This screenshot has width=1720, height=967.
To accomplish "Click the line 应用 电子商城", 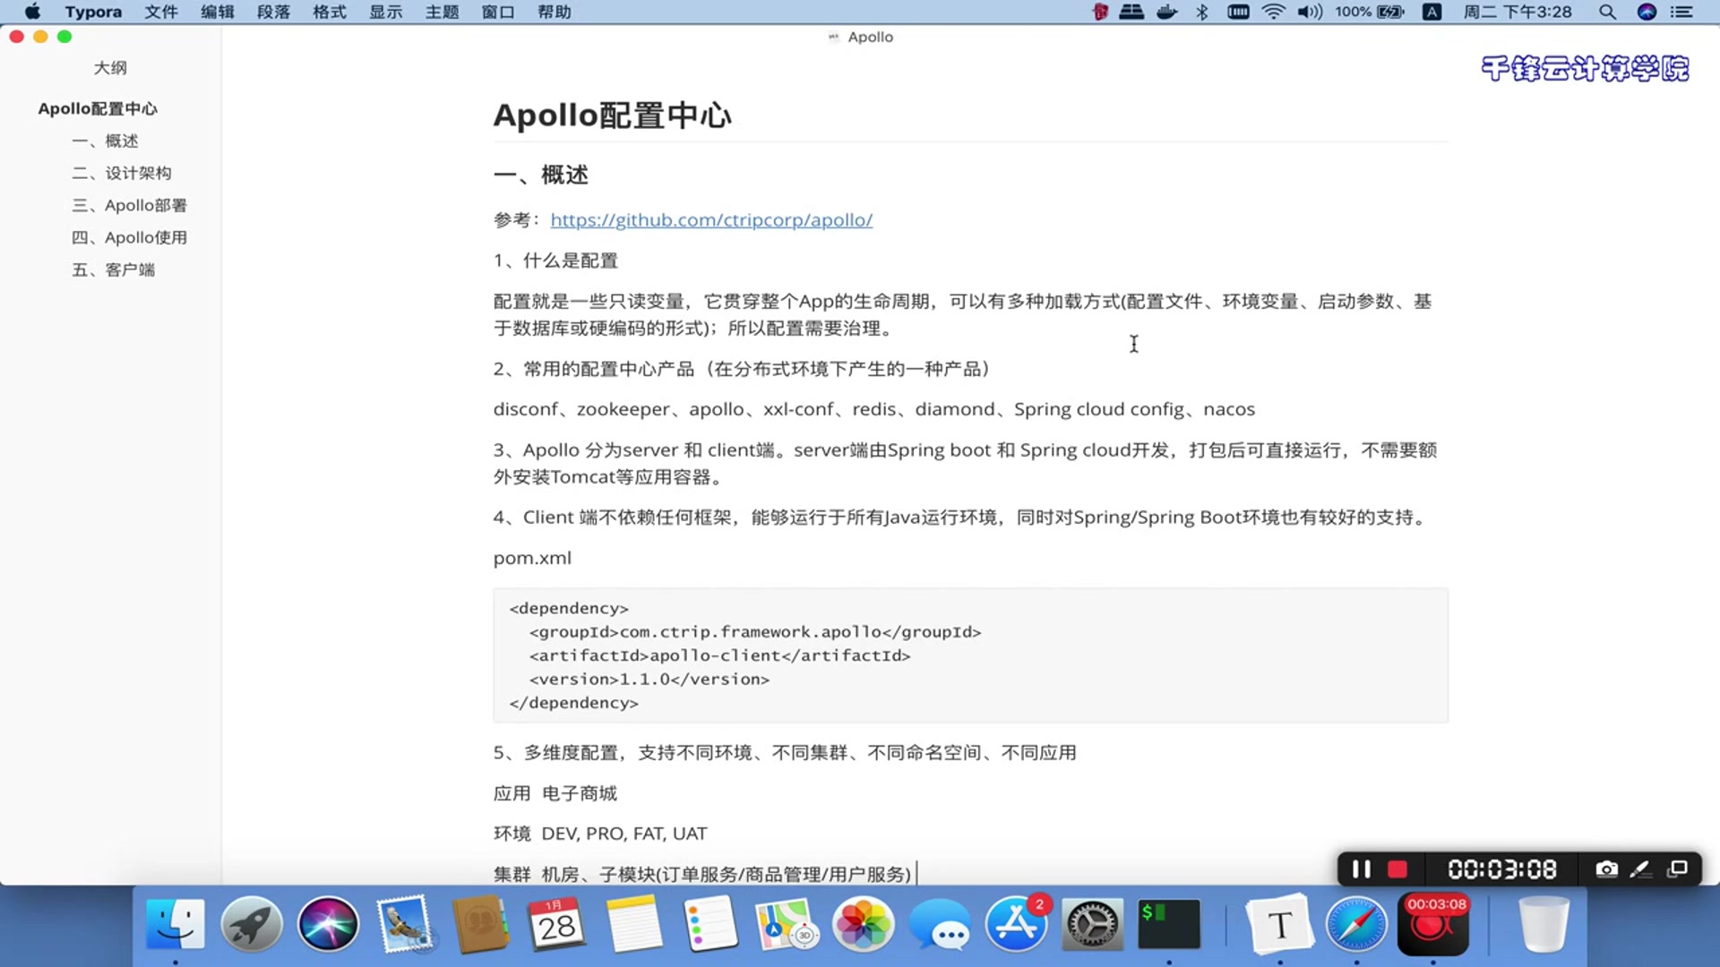I will tap(555, 793).
